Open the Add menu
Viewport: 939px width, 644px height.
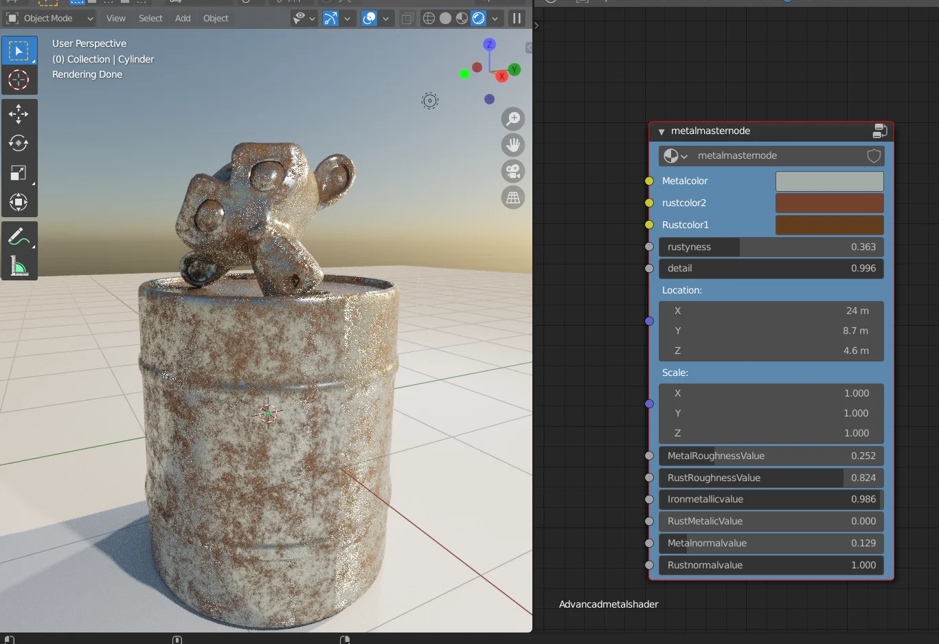pos(183,19)
